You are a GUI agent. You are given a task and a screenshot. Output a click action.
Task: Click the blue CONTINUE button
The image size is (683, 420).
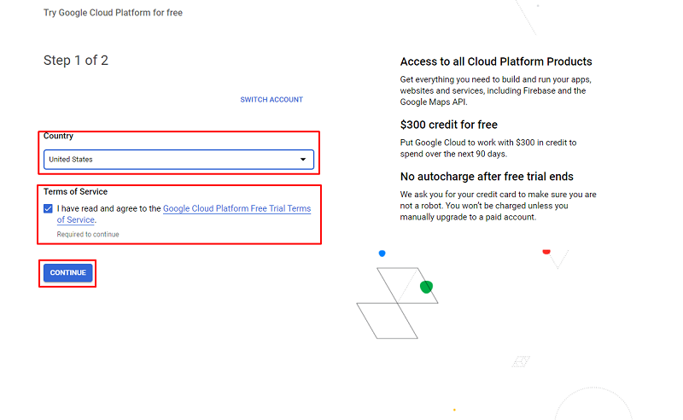click(68, 272)
